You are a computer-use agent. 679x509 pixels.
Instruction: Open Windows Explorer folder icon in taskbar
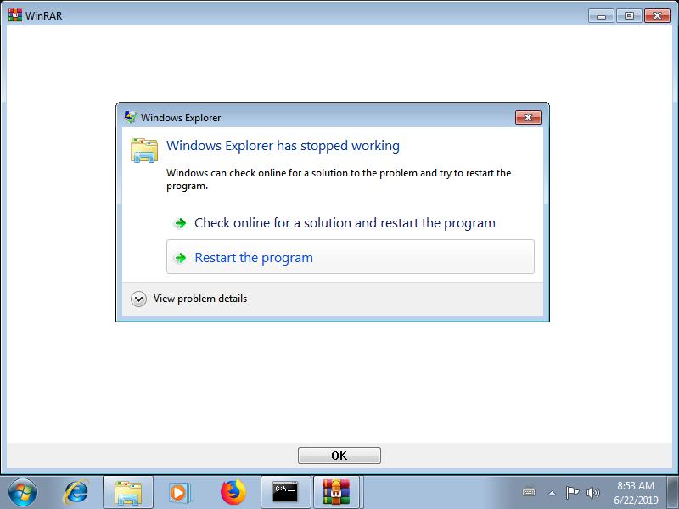pos(128,493)
